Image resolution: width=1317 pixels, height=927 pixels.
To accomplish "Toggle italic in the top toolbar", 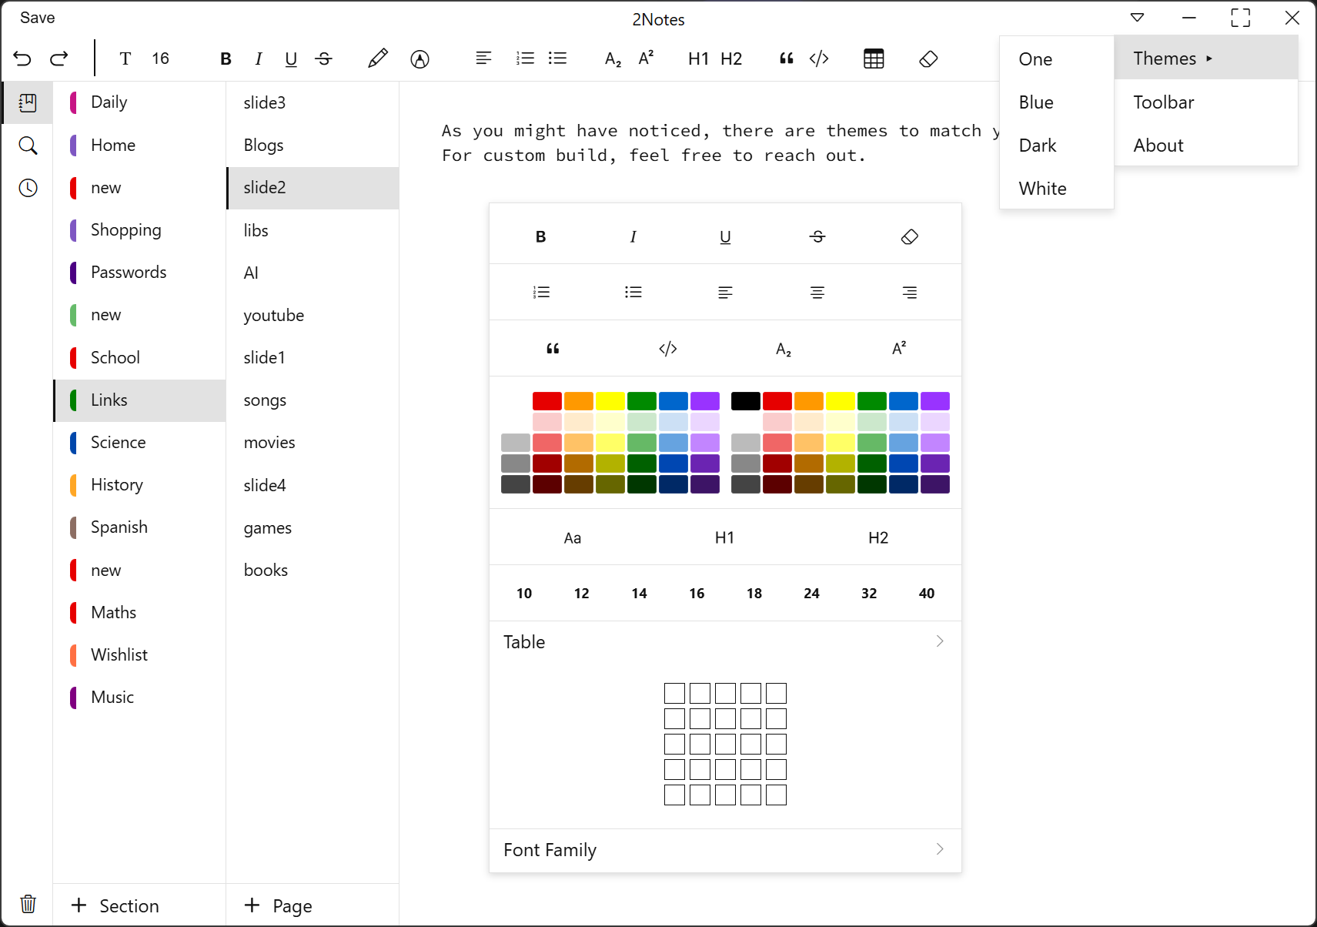I will pos(259,59).
